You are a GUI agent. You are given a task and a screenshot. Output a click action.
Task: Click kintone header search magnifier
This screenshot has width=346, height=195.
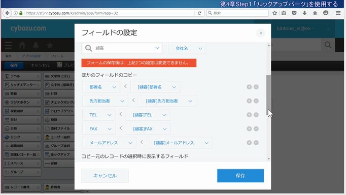pyautogui.click(x=328, y=45)
